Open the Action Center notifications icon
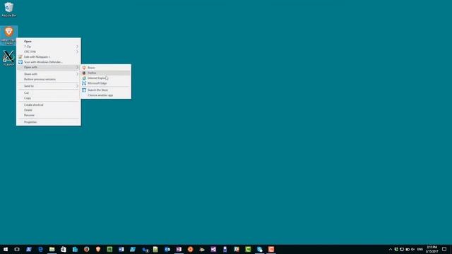The width and height of the screenshot is (452, 254). 444,249
